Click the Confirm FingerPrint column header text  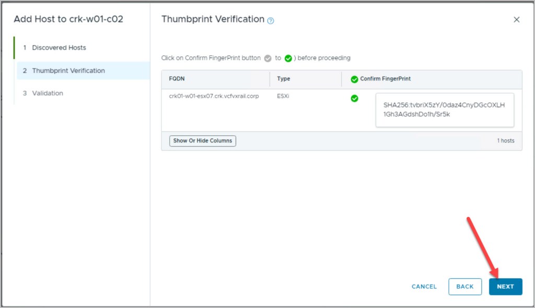coord(385,79)
